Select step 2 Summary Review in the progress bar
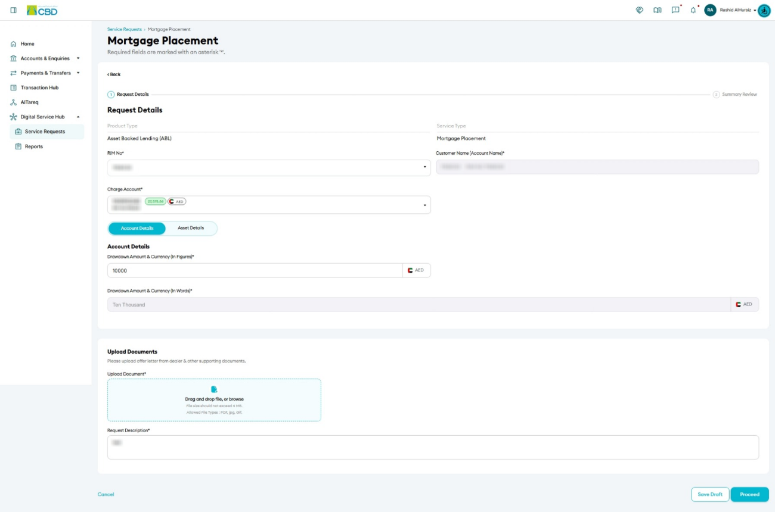Viewport: 775px width, 512px height. tap(735, 94)
